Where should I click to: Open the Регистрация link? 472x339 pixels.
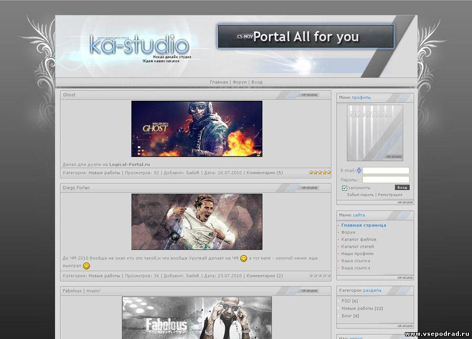coord(390,195)
